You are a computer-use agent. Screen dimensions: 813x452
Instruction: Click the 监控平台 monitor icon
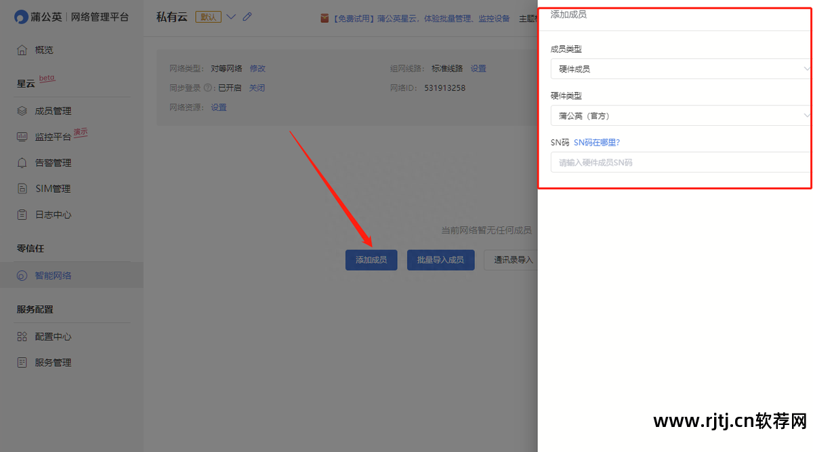[22, 137]
